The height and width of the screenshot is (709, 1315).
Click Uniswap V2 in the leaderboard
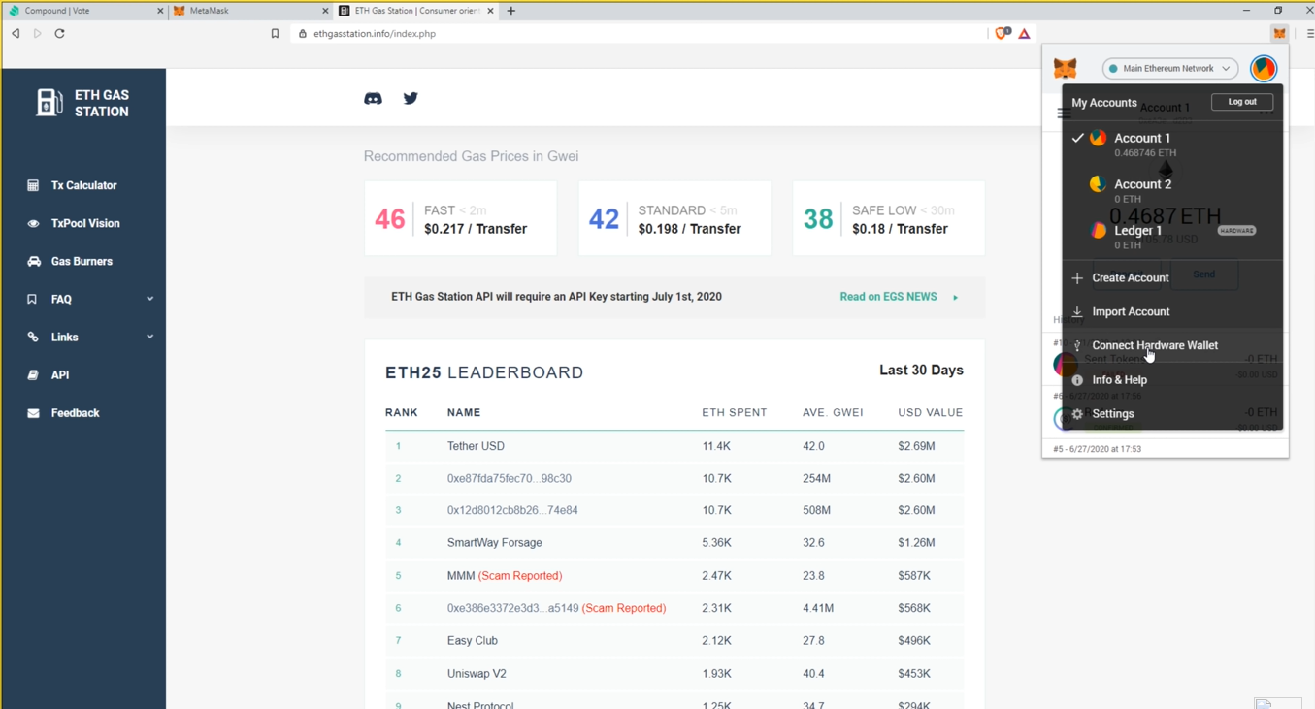477,673
